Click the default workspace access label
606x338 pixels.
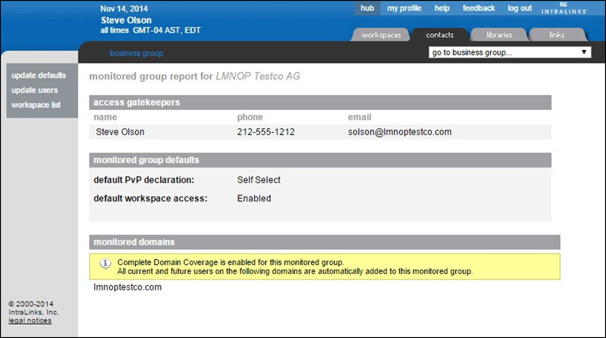[x=150, y=198]
